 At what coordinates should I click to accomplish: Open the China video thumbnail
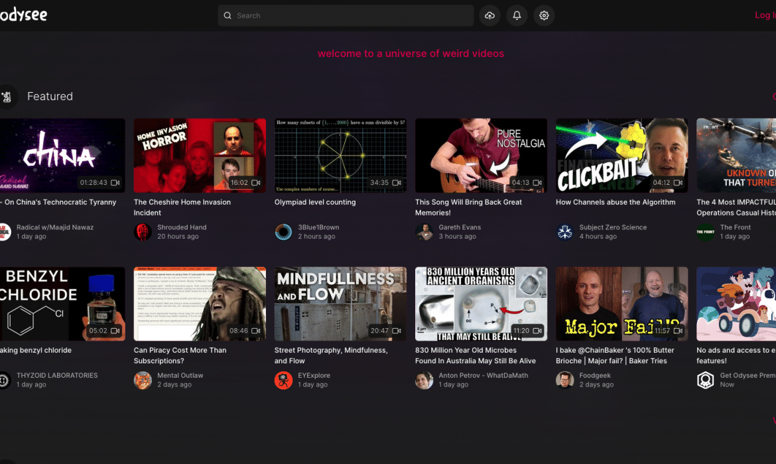tap(62, 155)
